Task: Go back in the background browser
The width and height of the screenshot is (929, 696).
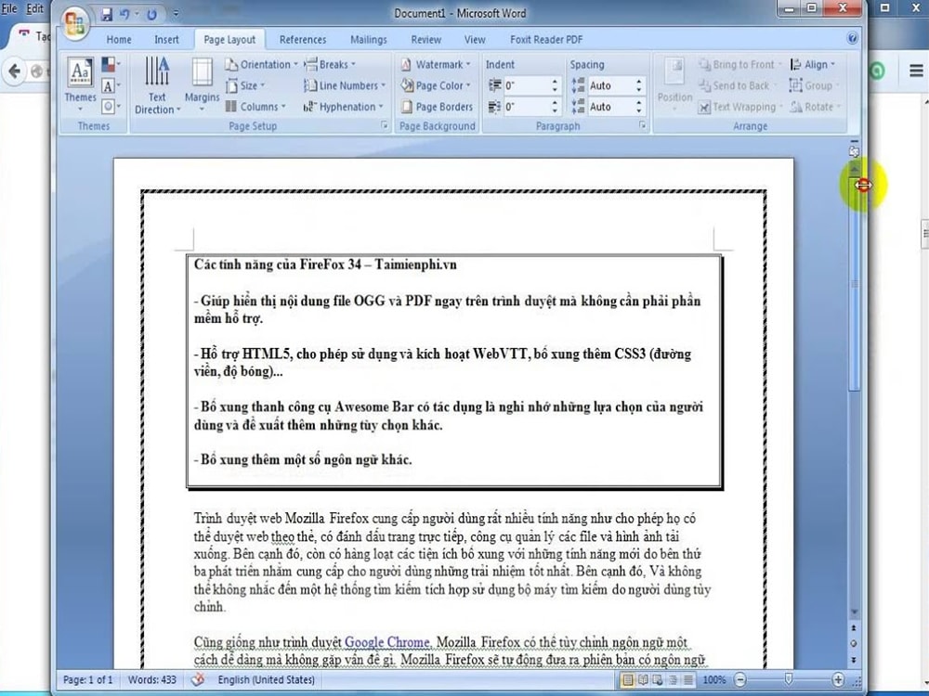Action: point(15,71)
